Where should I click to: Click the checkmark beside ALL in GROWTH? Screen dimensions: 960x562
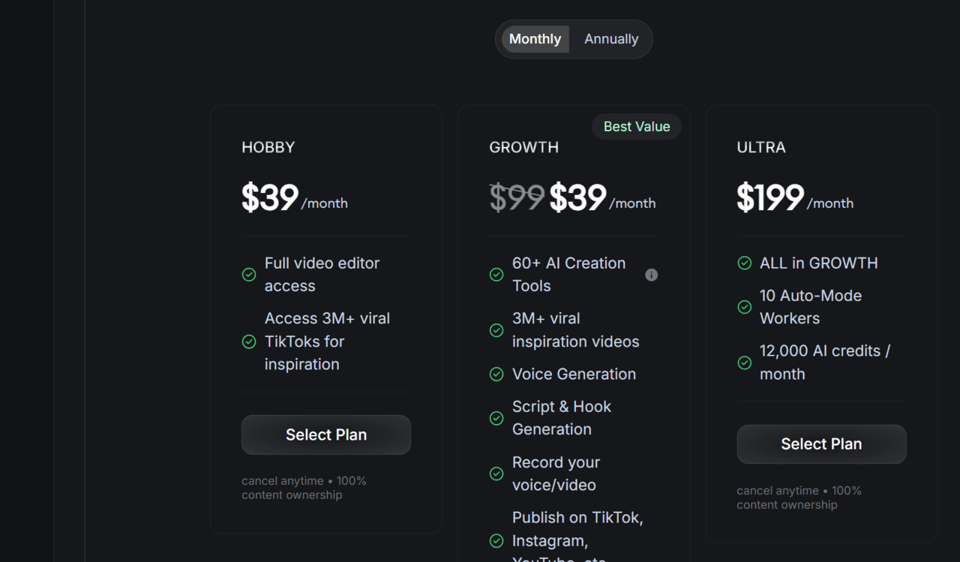point(744,263)
